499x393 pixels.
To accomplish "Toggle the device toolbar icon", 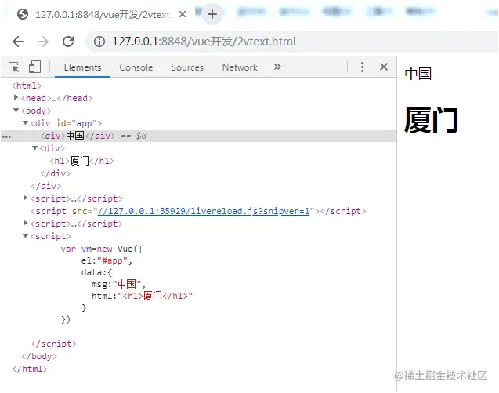I will [x=34, y=67].
